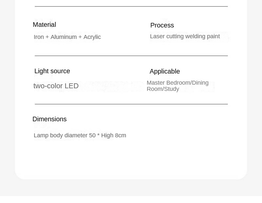This screenshot has height=203, width=262.
Task: Click the Room/Study text
Action: [163, 89]
